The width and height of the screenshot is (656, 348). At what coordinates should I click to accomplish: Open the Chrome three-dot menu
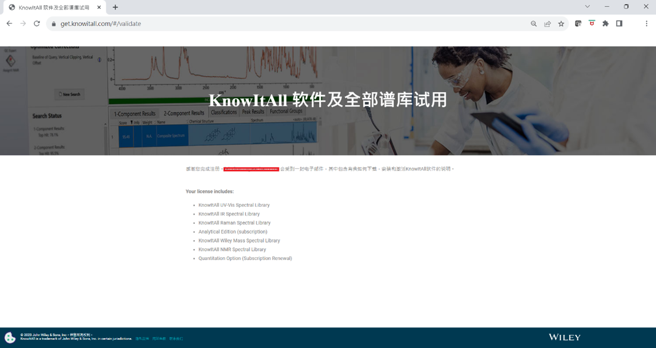pos(646,24)
